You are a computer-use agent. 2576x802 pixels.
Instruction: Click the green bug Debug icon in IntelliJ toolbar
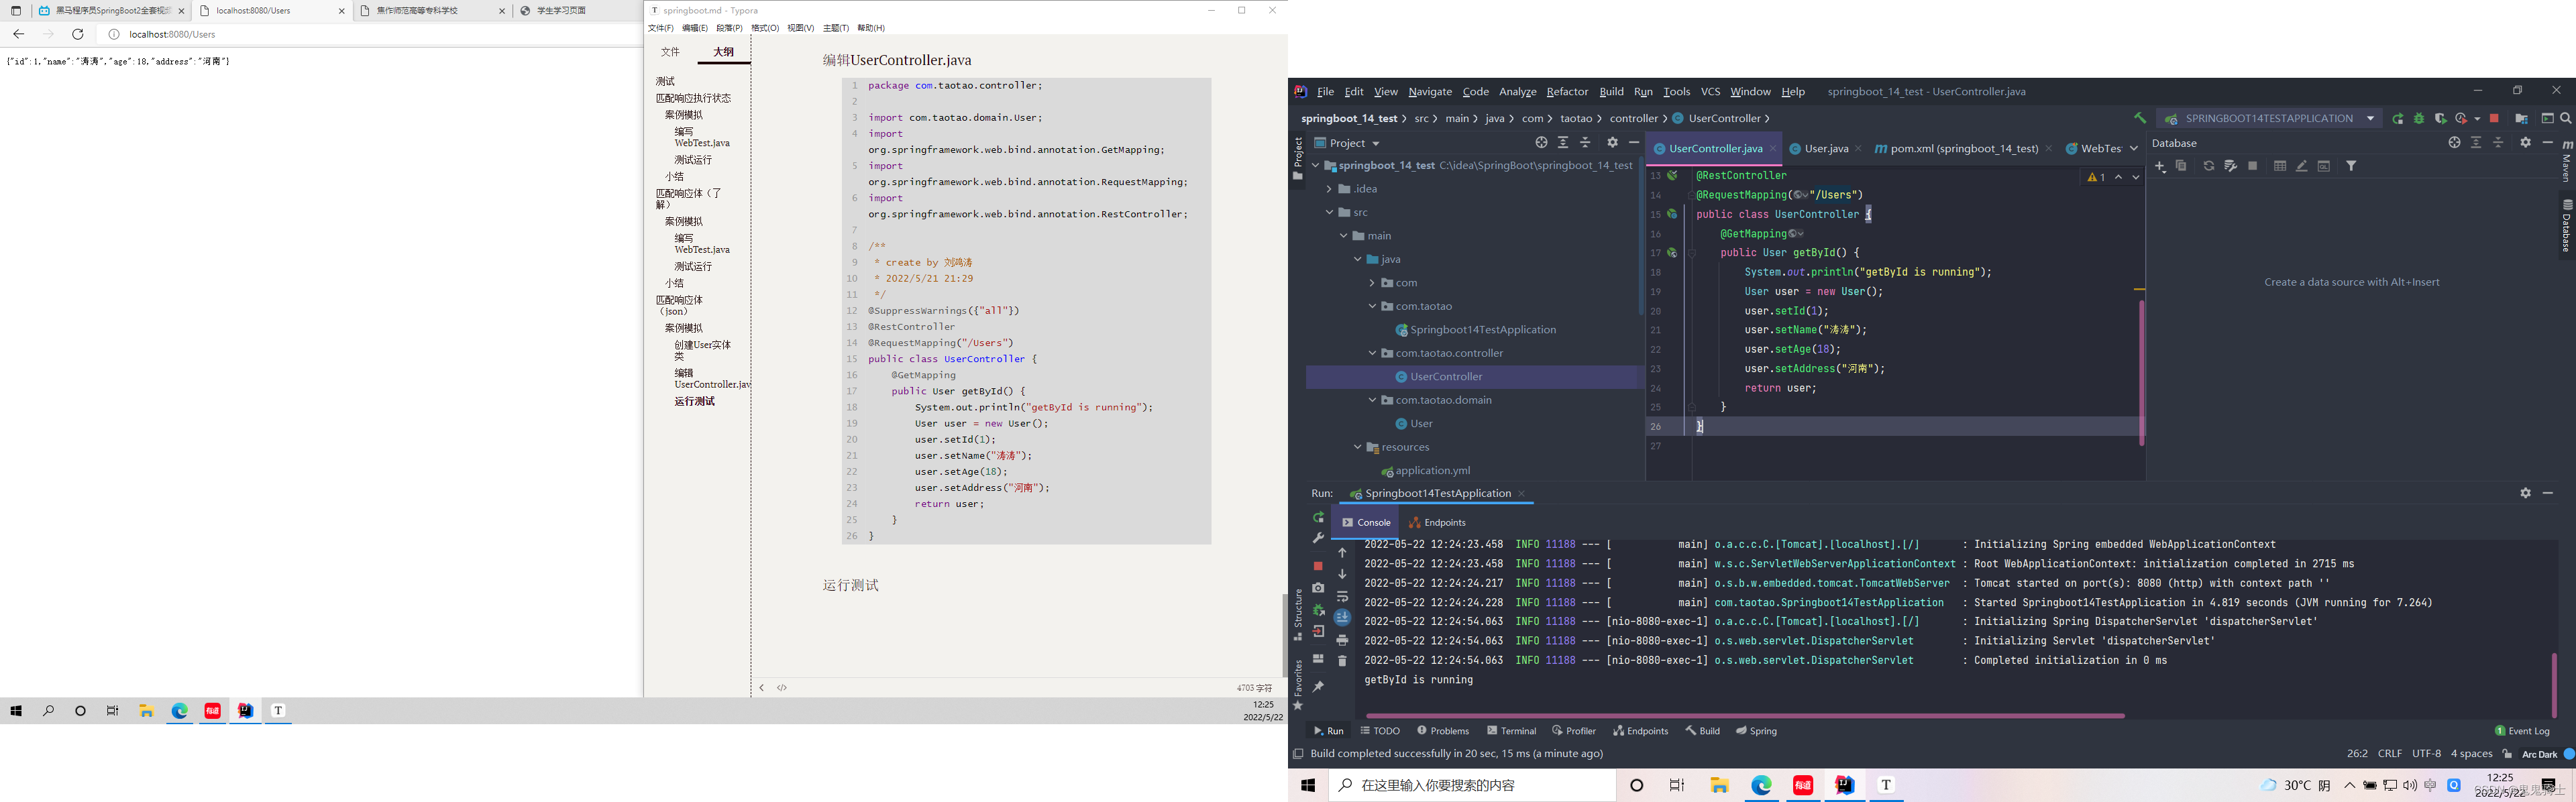point(2419,118)
